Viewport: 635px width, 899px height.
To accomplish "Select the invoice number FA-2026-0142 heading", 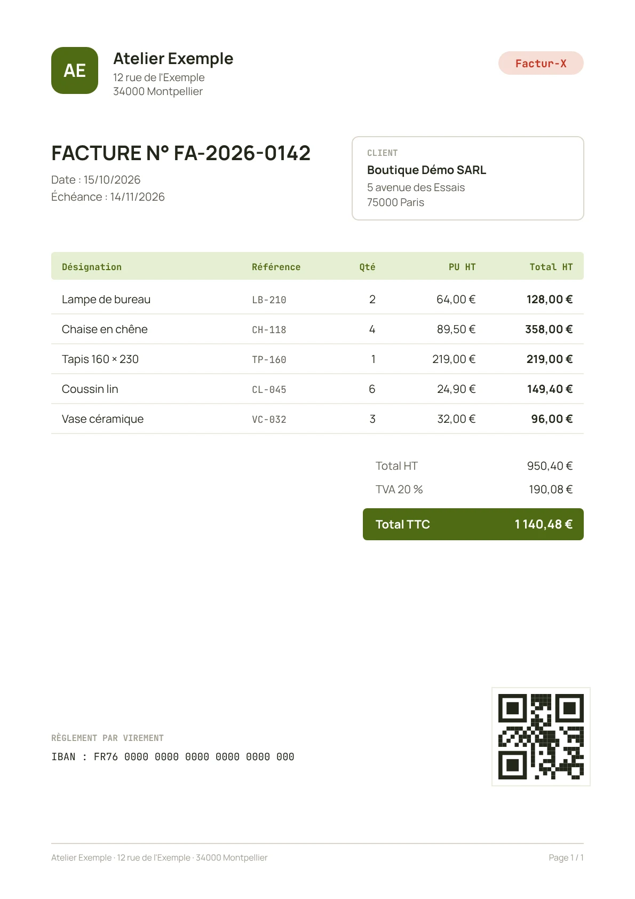I will click(x=181, y=153).
